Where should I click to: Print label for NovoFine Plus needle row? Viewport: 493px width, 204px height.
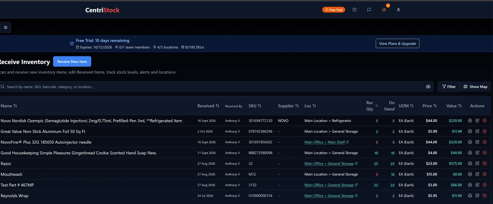pos(470,142)
